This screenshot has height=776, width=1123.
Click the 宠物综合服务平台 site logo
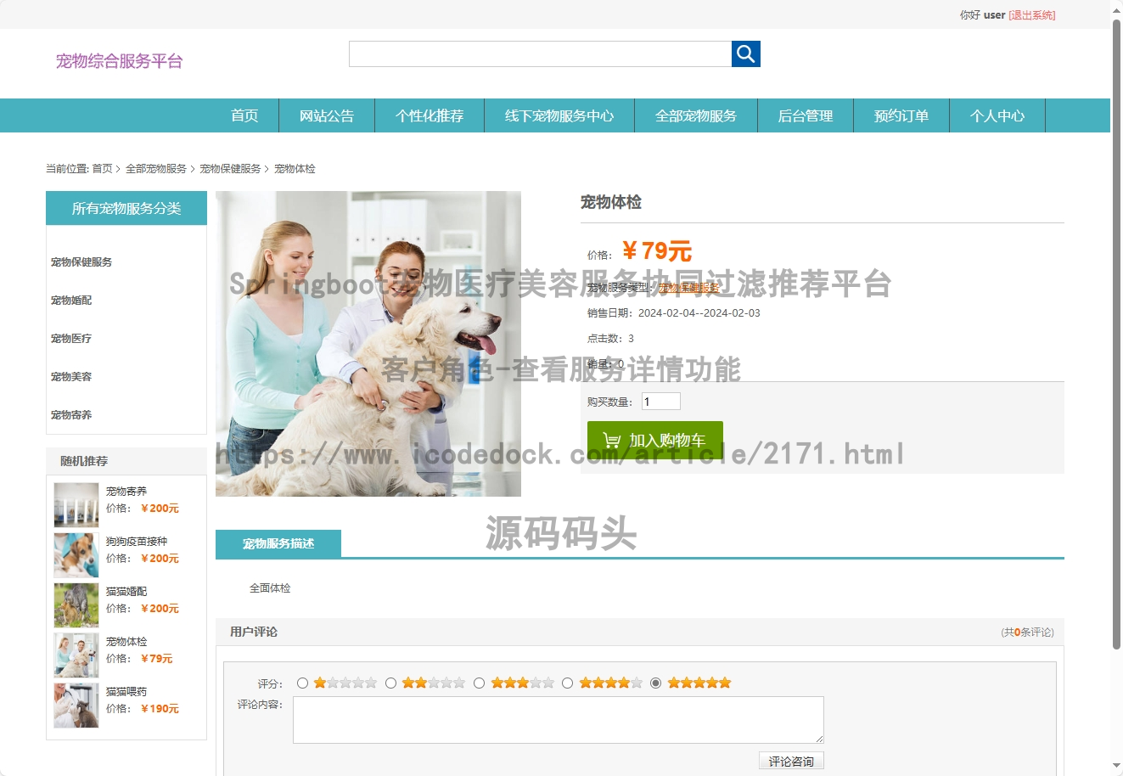(120, 61)
